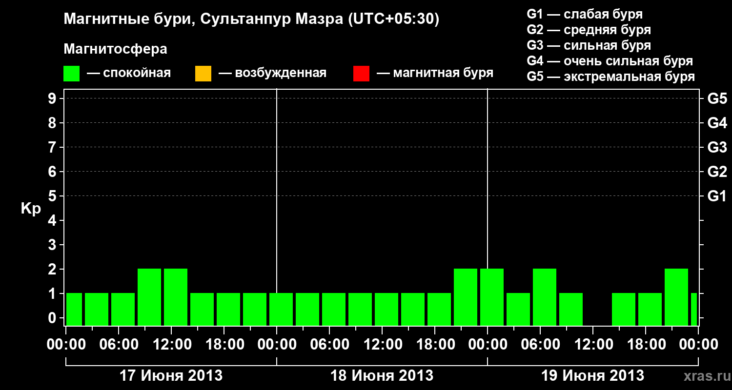Click the Kp 1 bar at 12:00 on 18 June
This screenshot has width=732, height=390.
point(386,309)
